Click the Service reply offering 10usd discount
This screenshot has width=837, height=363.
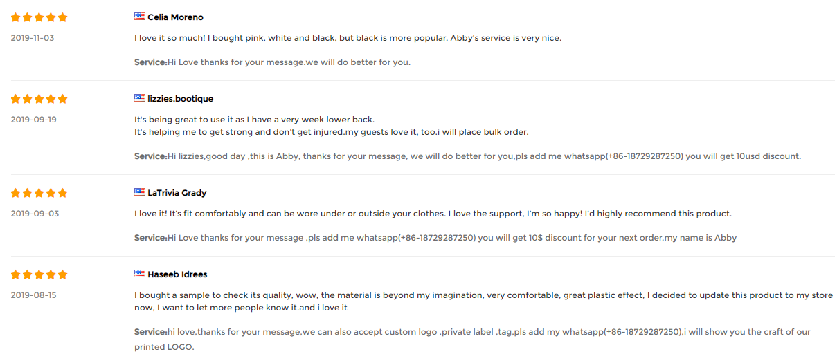coord(467,156)
